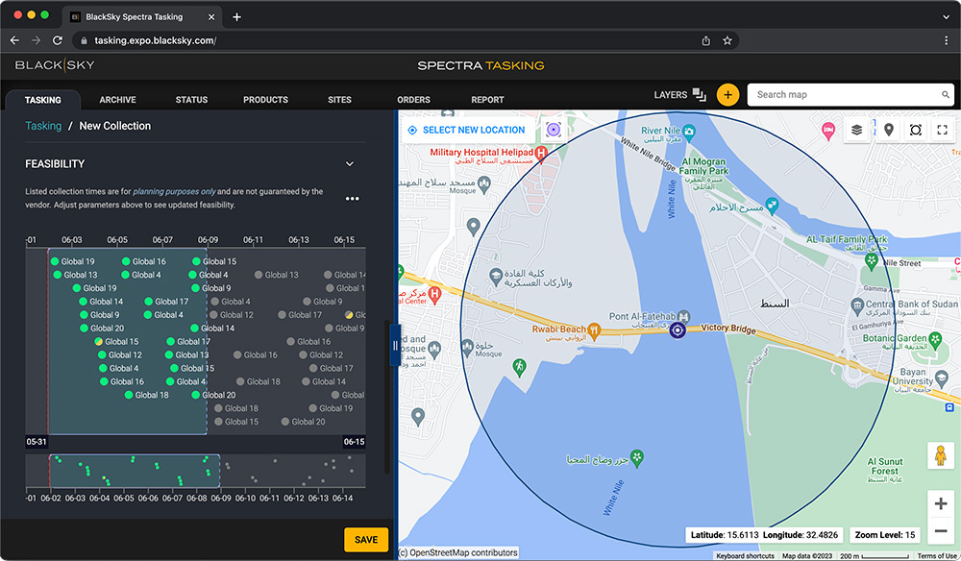Click the zoom-in plus control on the map
The image size is (961, 561).
[x=940, y=503]
